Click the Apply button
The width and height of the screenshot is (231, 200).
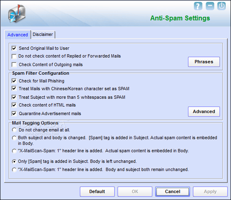(x=210, y=191)
